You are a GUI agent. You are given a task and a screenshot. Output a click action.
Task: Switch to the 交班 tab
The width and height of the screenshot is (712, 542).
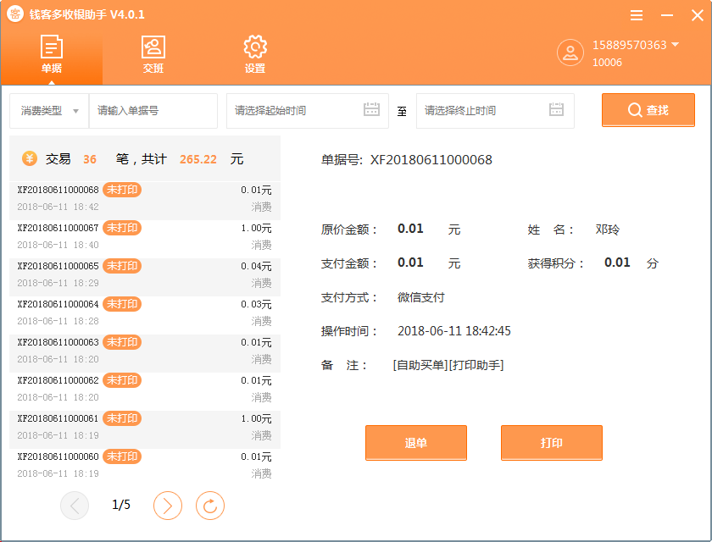[x=153, y=54]
